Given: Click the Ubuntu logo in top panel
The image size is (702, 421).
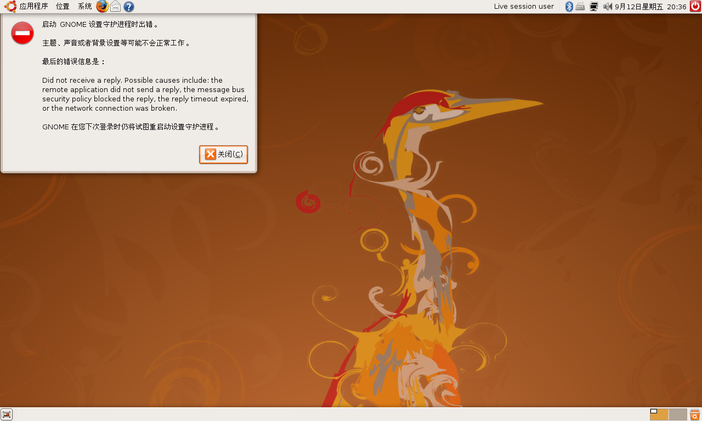Looking at the screenshot, I should point(10,7).
